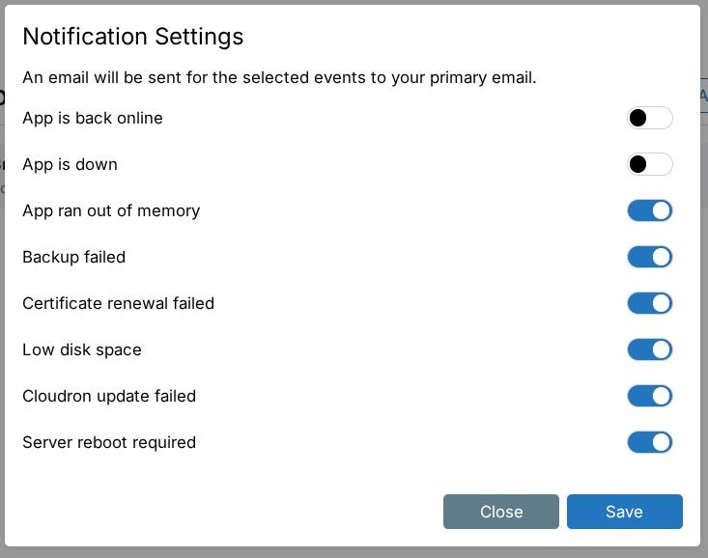Enable the App is back online toggle
Viewport: 708px width, 558px height.
coord(649,118)
